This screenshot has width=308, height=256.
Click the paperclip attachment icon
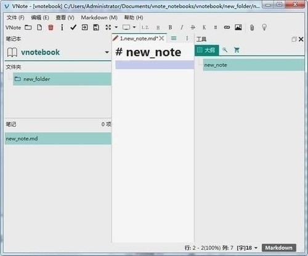pos(252,28)
